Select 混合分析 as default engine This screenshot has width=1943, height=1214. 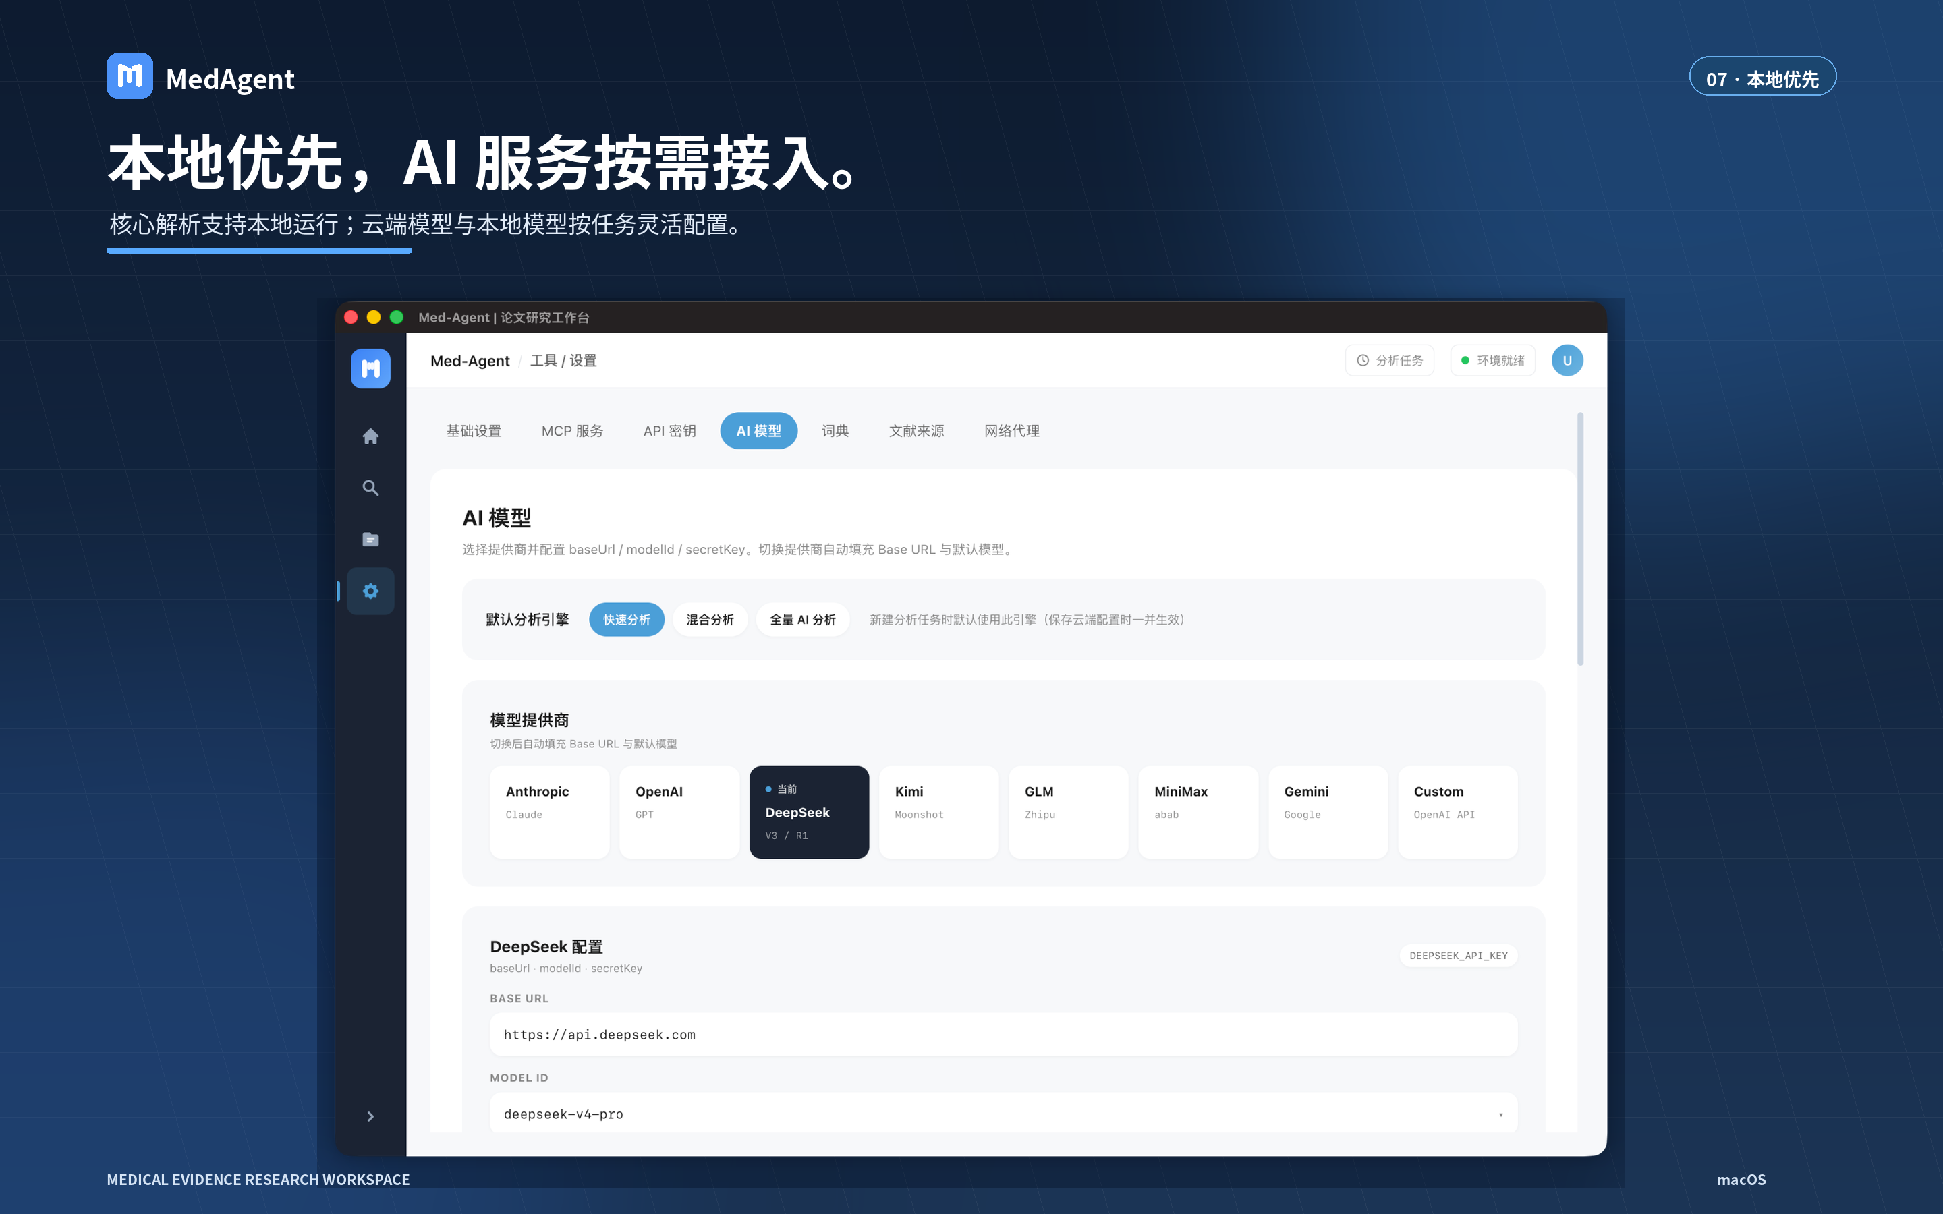tap(710, 620)
